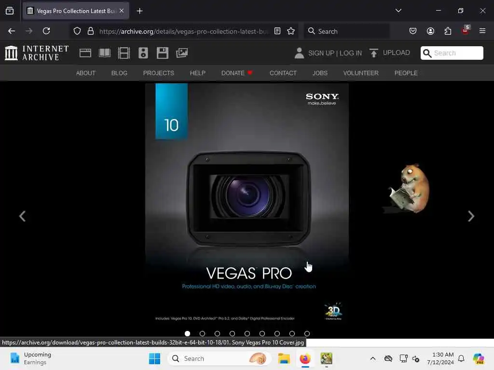Click the browser forward arrow
The height and width of the screenshot is (370, 494).
click(x=29, y=31)
